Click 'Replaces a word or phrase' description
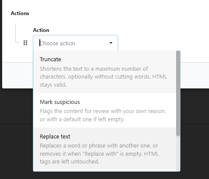This screenshot has height=179, width=209. point(99,154)
